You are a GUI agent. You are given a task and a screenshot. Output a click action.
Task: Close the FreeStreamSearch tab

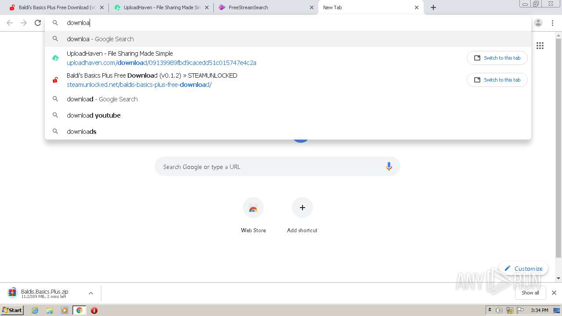312,7
